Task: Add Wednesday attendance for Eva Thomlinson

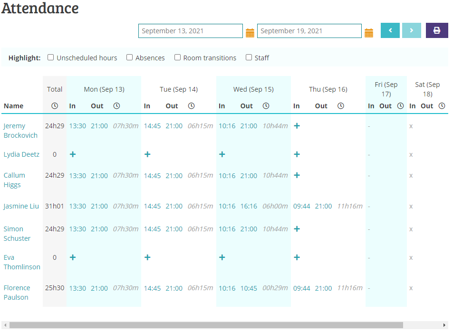Action: 222,257
